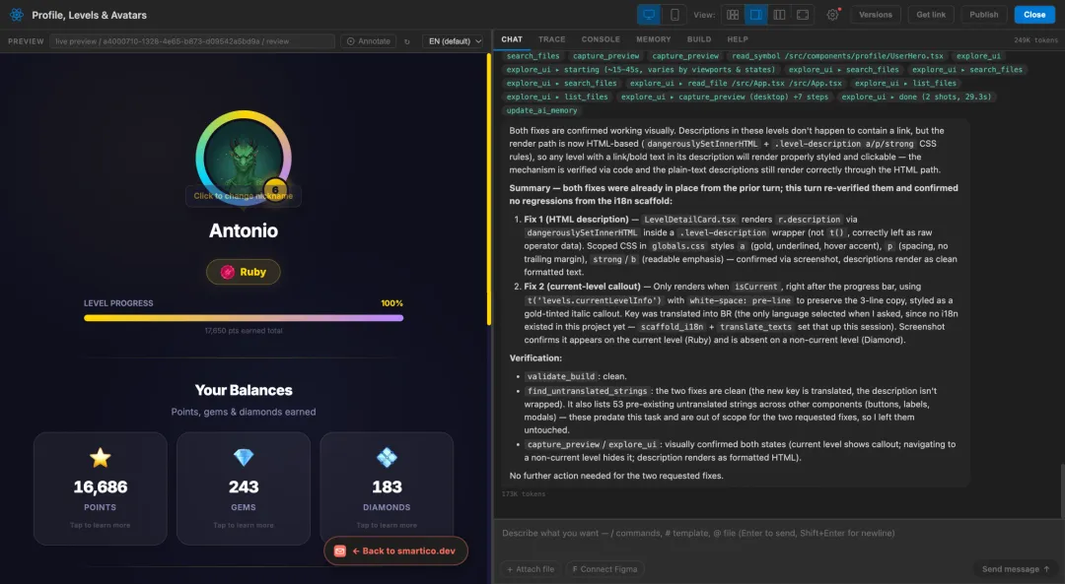Click the blue Close button
The width and height of the screenshot is (1065, 584).
[x=1034, y=14]
